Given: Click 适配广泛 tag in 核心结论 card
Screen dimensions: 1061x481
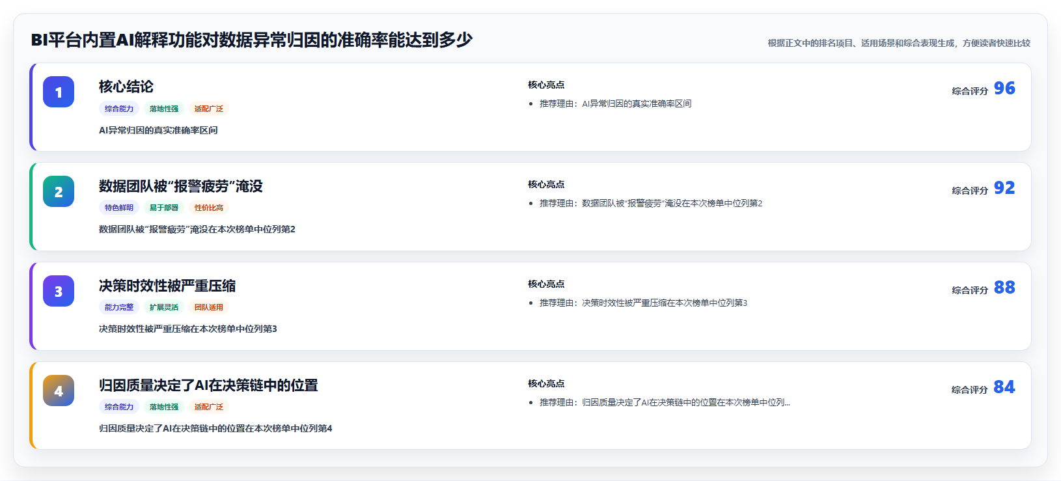Looking at the screenshot, I should 209,109.
